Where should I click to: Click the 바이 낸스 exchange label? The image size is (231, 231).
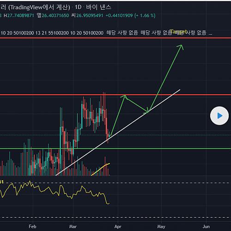(x=98, y=7)
